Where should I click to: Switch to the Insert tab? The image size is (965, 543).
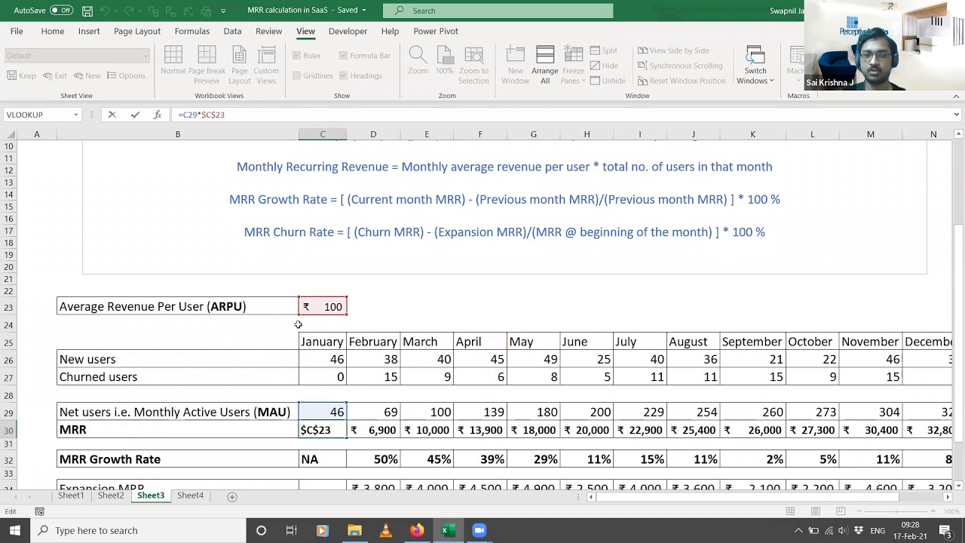point(89,31)
